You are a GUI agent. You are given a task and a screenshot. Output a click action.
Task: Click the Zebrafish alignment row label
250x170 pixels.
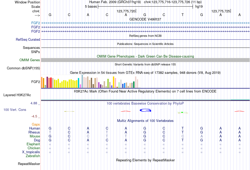tap(33, 156)
